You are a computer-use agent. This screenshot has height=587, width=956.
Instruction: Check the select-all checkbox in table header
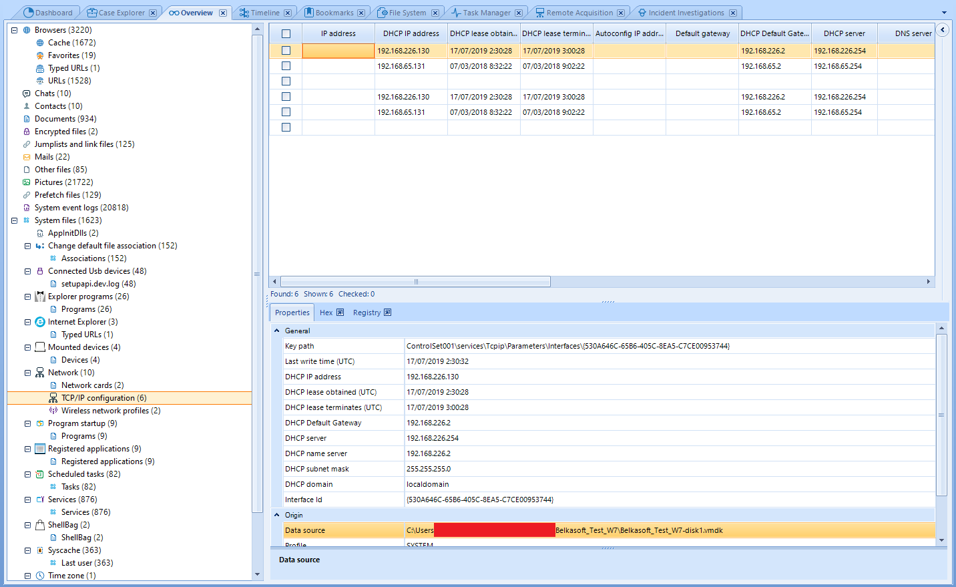click(286, 33)
